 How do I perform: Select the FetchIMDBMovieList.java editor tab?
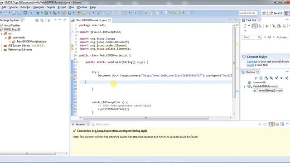[92, 20]
